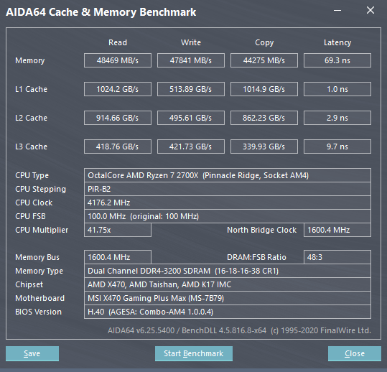Start the benchmark run

(x=194, y=353)
